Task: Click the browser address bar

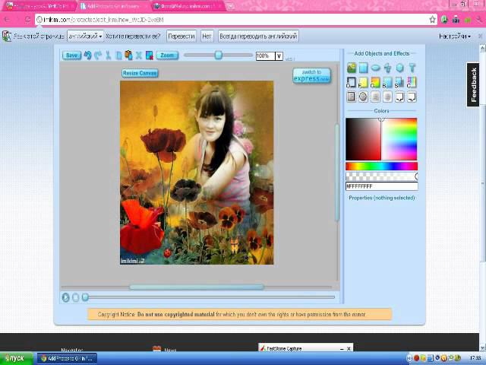Action: pos(235,20)
